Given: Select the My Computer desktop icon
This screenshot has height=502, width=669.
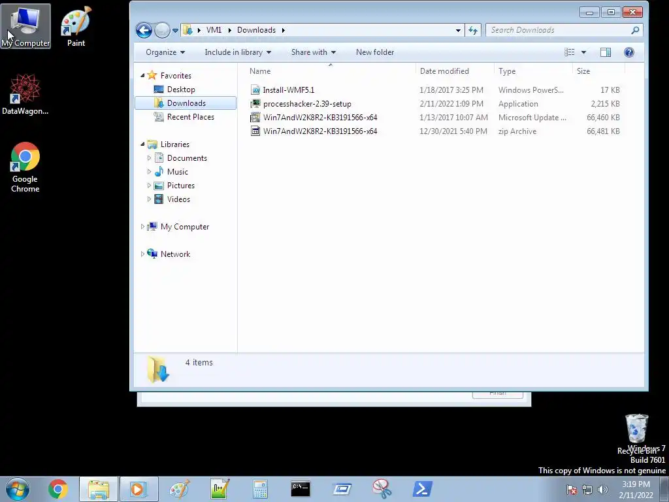Looking at the screenshot, I should click(x=25, y=26).
